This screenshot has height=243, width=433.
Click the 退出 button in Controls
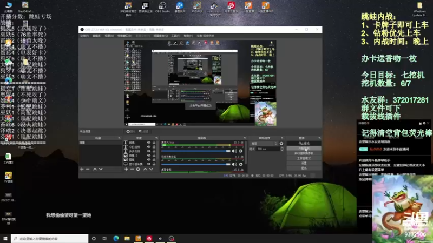304,168
